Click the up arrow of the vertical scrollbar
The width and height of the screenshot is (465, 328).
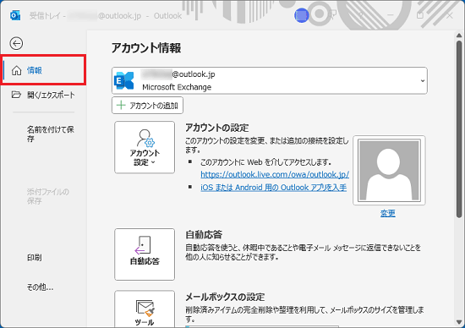pos(459,35)
